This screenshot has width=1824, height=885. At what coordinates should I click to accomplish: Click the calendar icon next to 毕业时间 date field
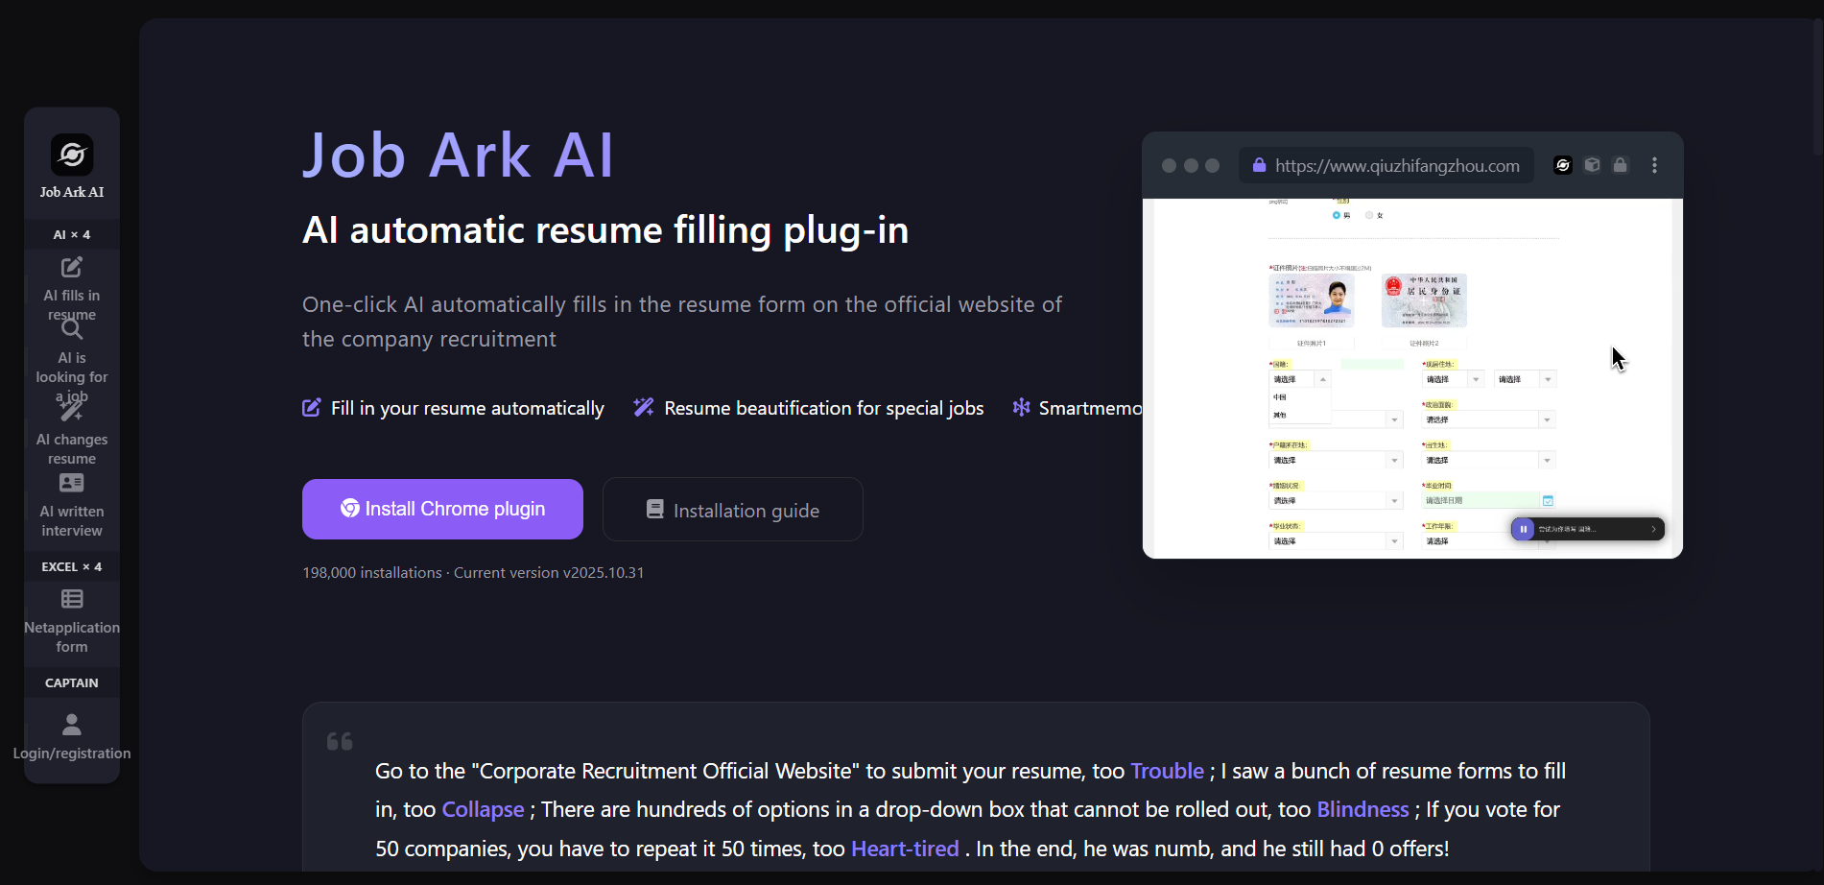click(1548, 500)
